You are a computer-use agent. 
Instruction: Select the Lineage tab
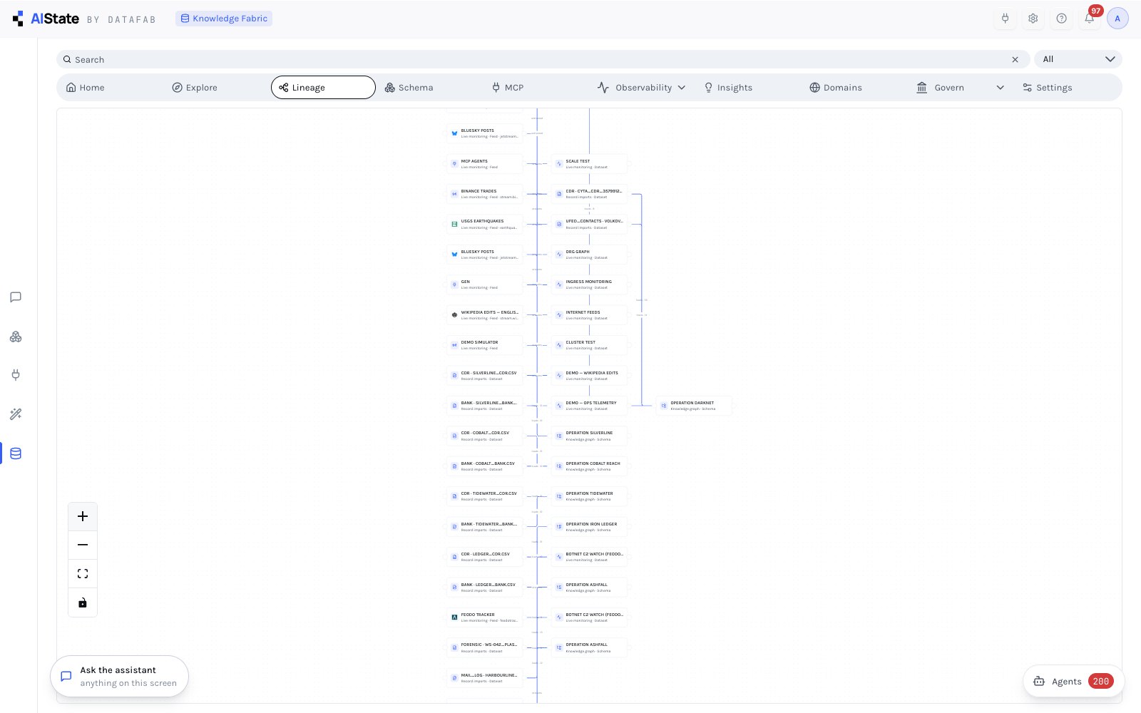click(x=323, y=88)
